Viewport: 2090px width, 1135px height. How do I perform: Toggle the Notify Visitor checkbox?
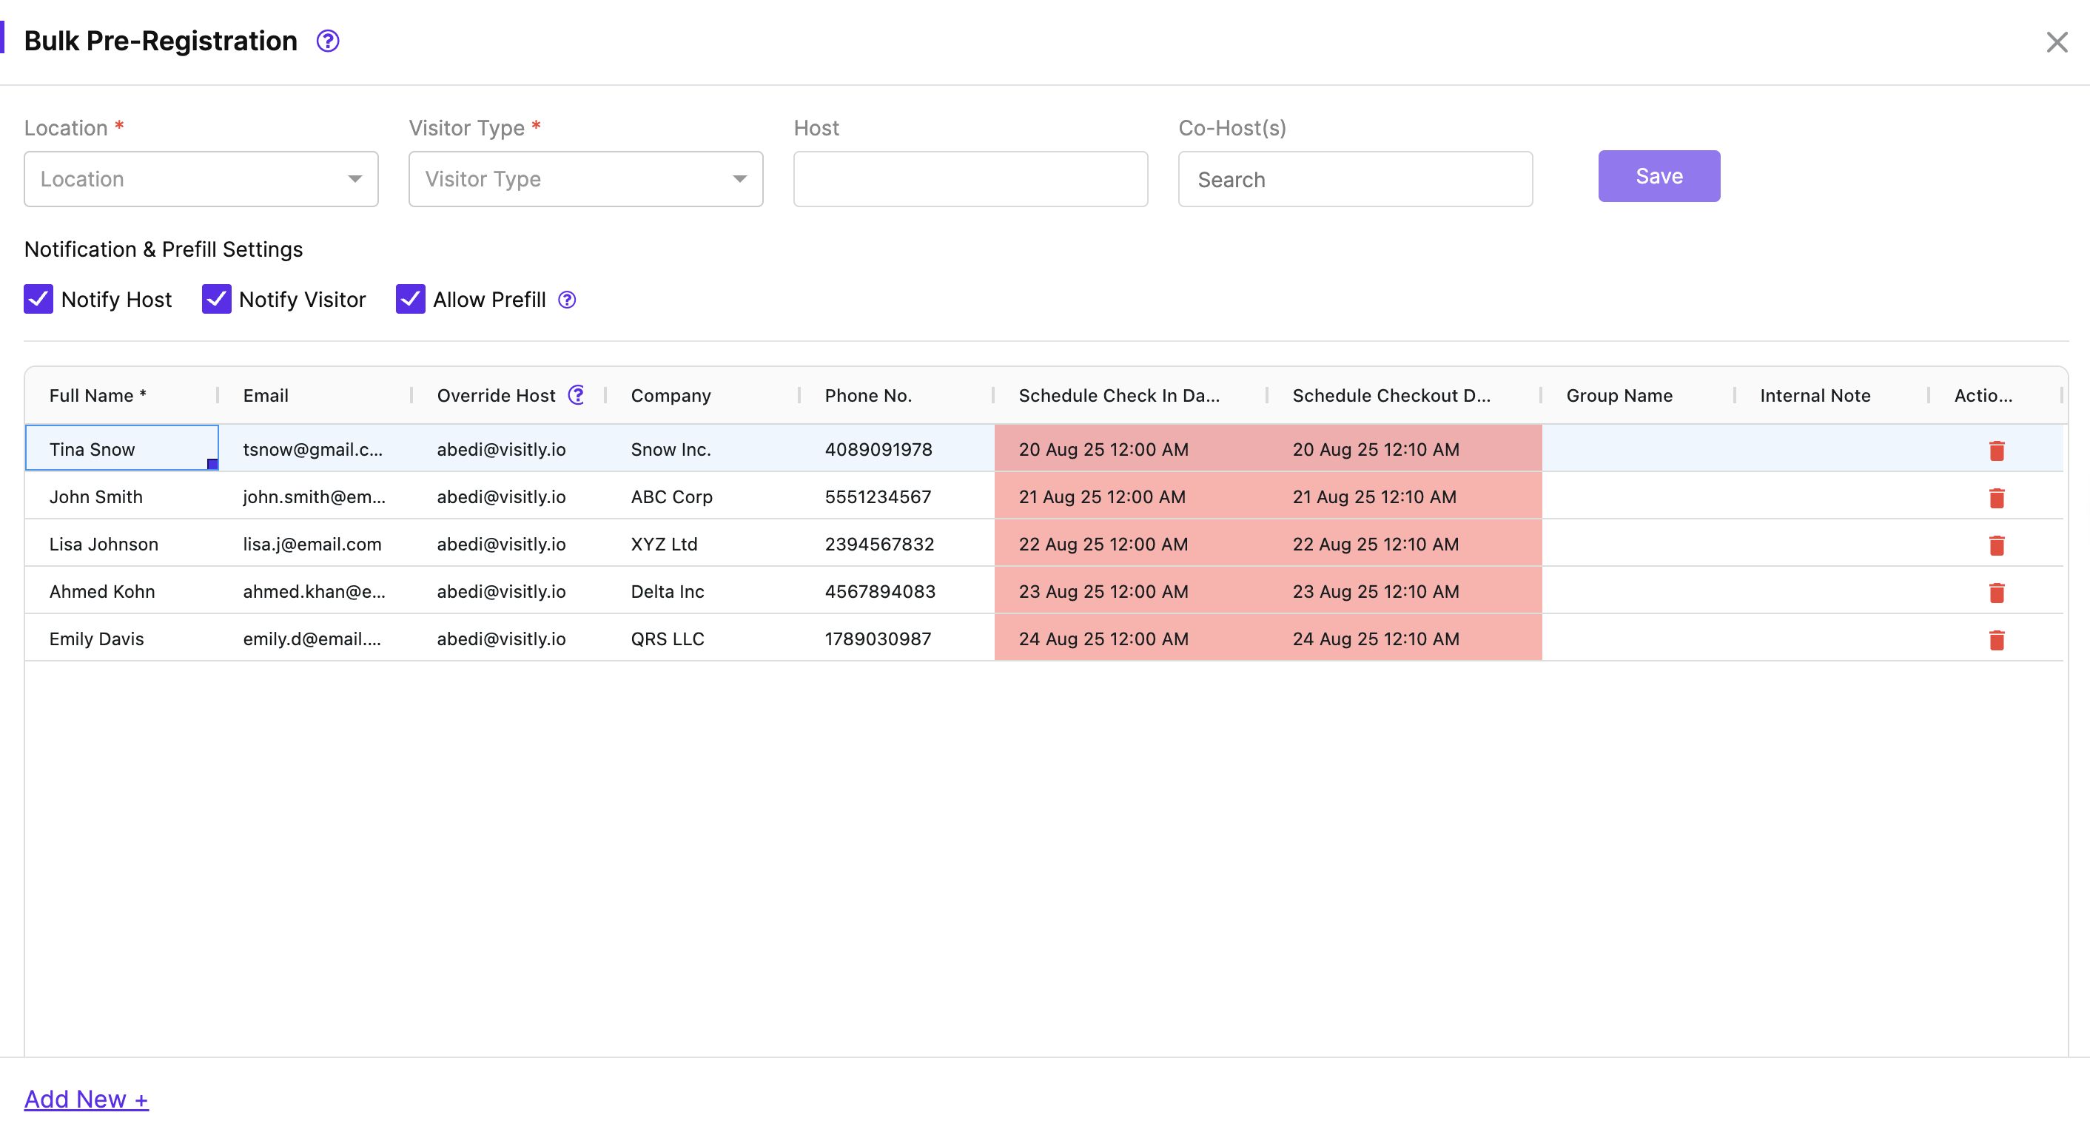(216, 300)
